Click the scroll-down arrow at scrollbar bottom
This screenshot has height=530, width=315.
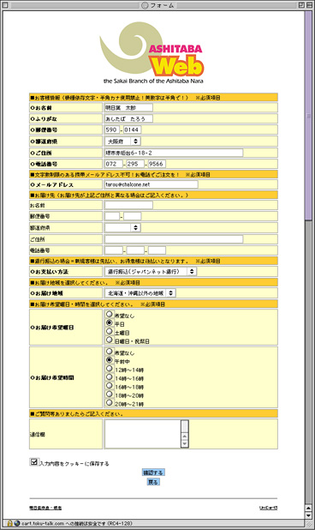[x=308, y=515]
